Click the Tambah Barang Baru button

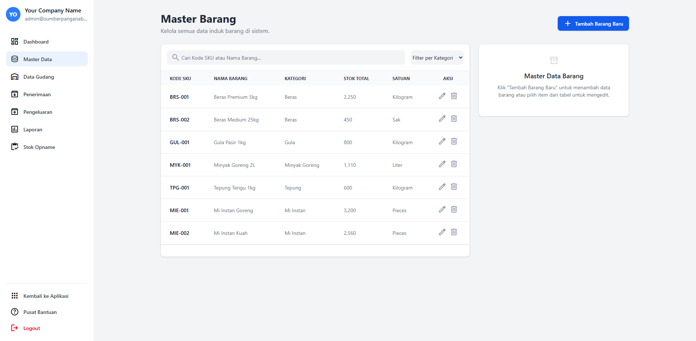click(x=593, y=24)
